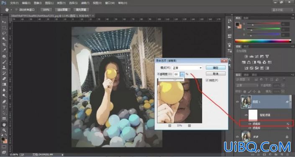Open layer filter type dropdown
The width and height of the screenshot is (295, 157).
click(243, 80)
